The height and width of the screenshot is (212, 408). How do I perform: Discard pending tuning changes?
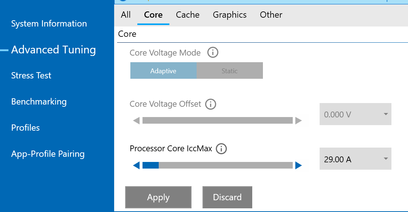pos(227,197)
